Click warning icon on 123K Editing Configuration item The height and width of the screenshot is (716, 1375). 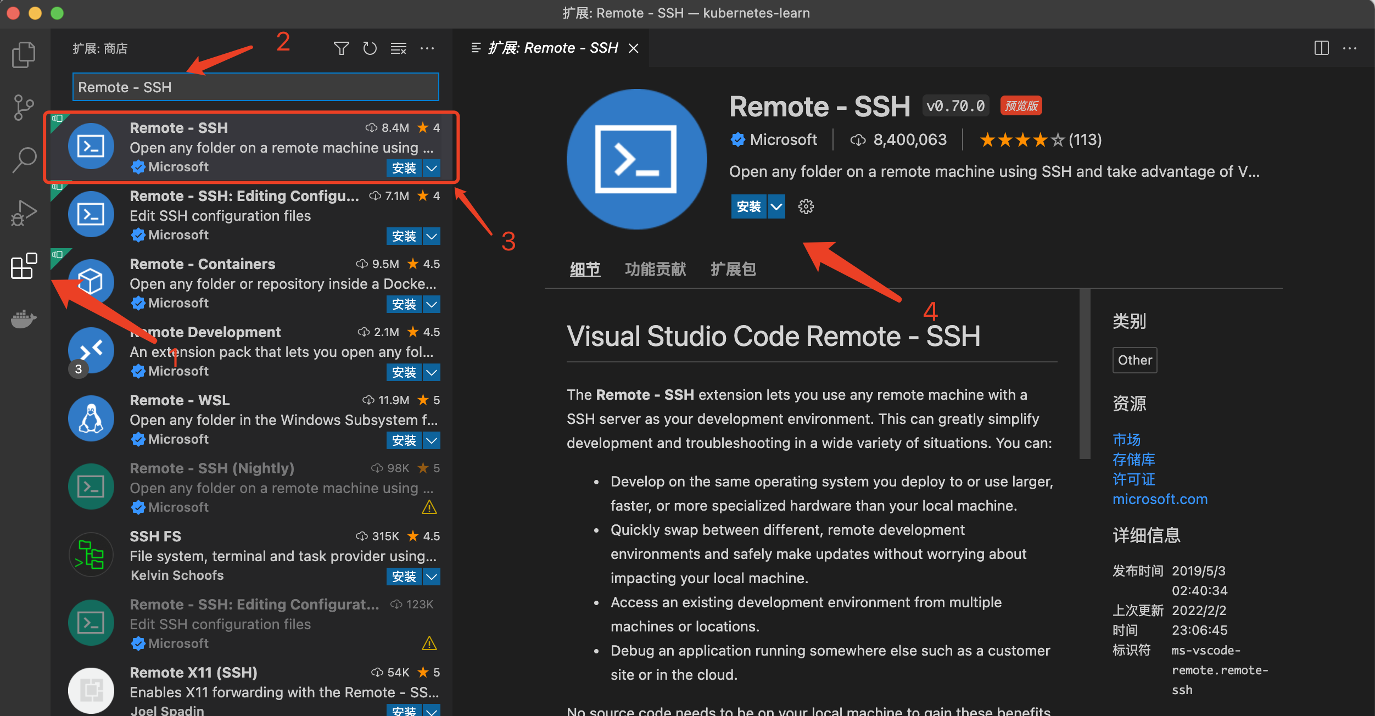click(429, 644)
